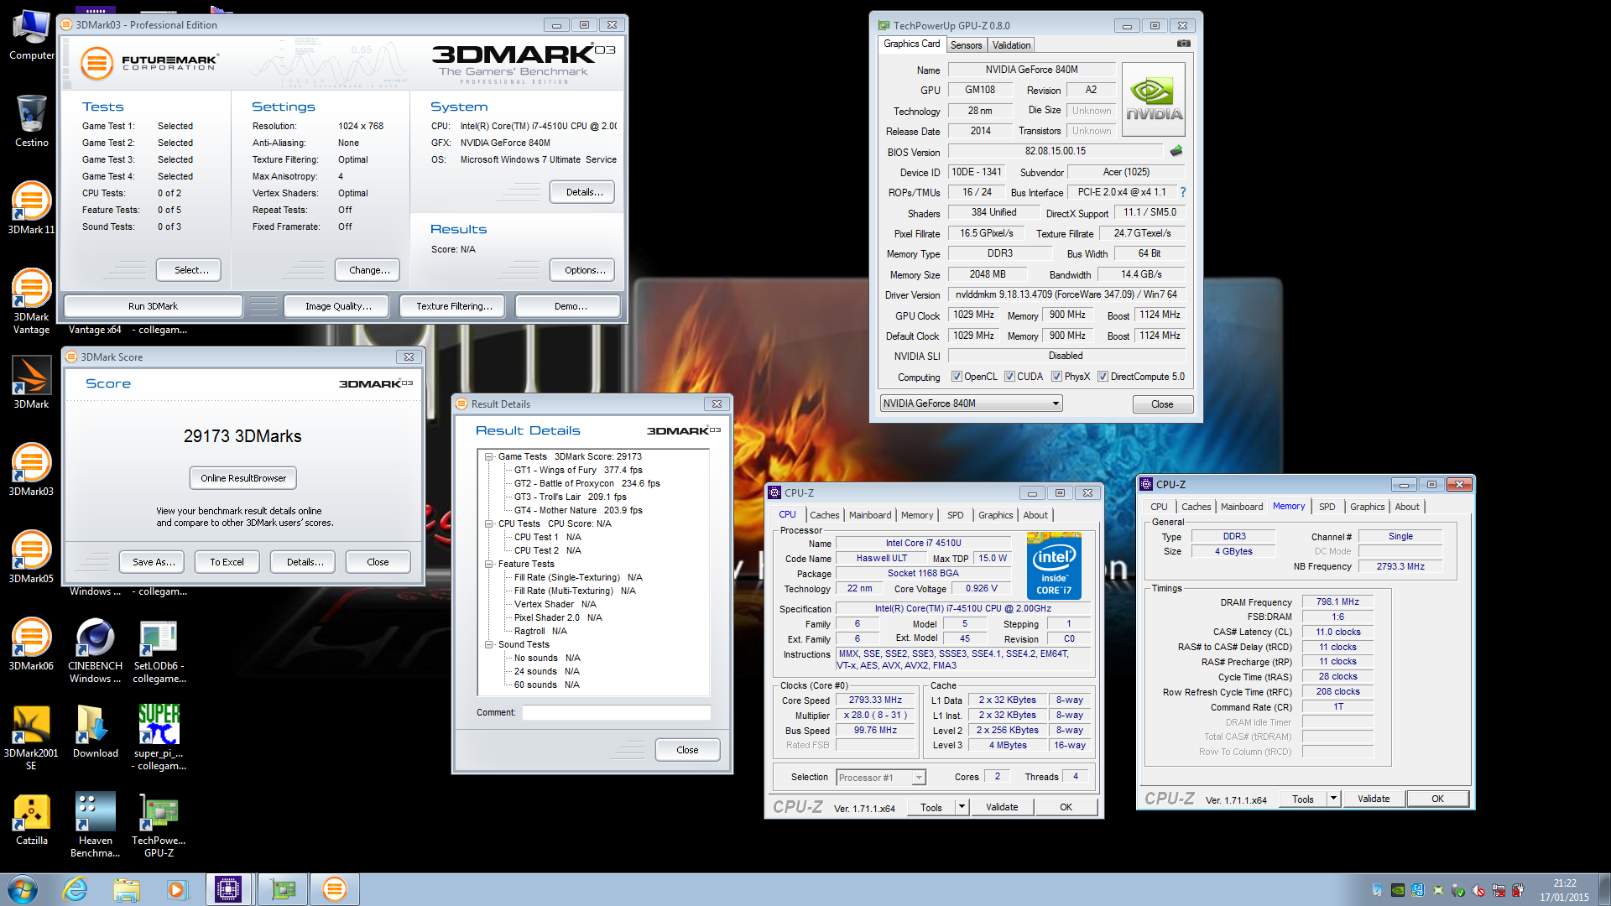Toggle the PhysX checkbox in GPU-Z
The image size is (1611, 906).
1057,377
